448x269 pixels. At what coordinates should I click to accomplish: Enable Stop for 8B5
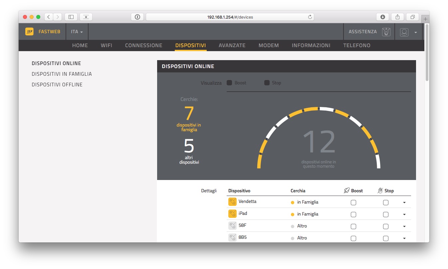[386, 238]
